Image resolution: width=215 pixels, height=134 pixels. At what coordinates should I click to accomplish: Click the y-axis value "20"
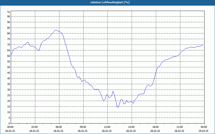(x=9, y=101)
